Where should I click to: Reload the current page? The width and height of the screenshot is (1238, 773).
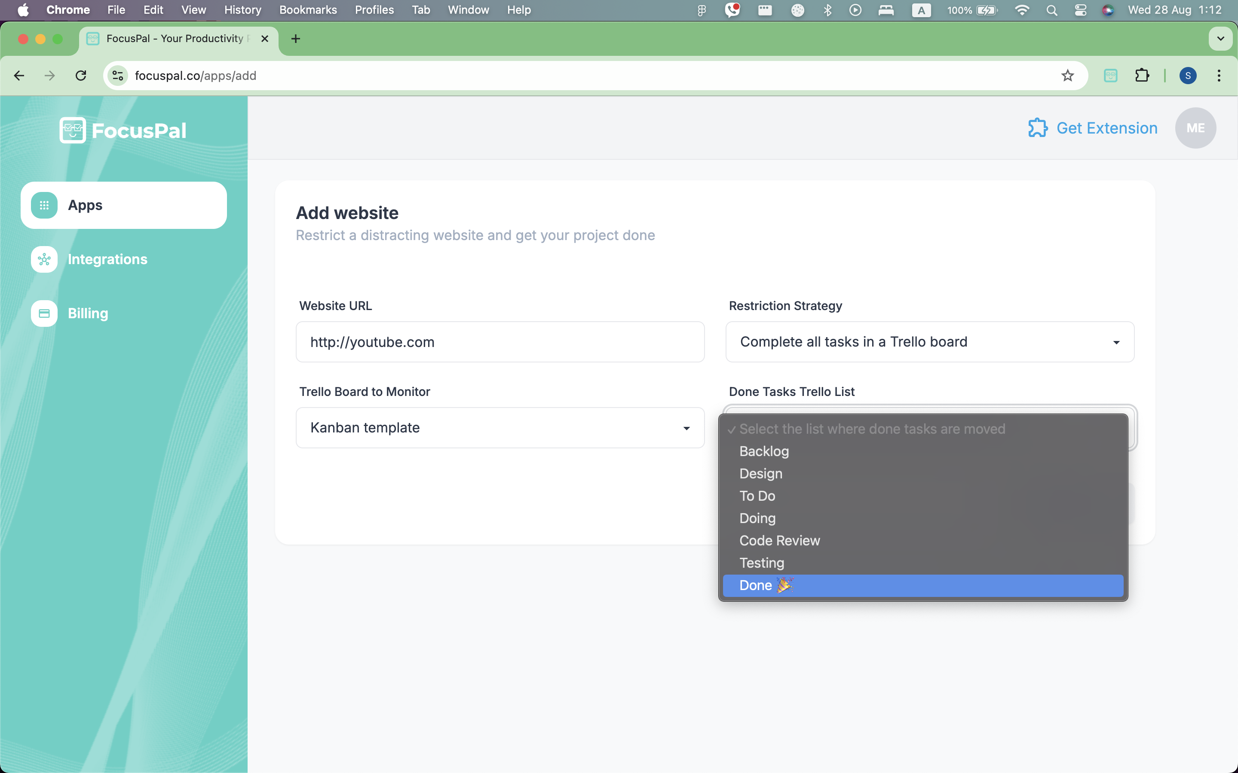[x=81, y=76]
